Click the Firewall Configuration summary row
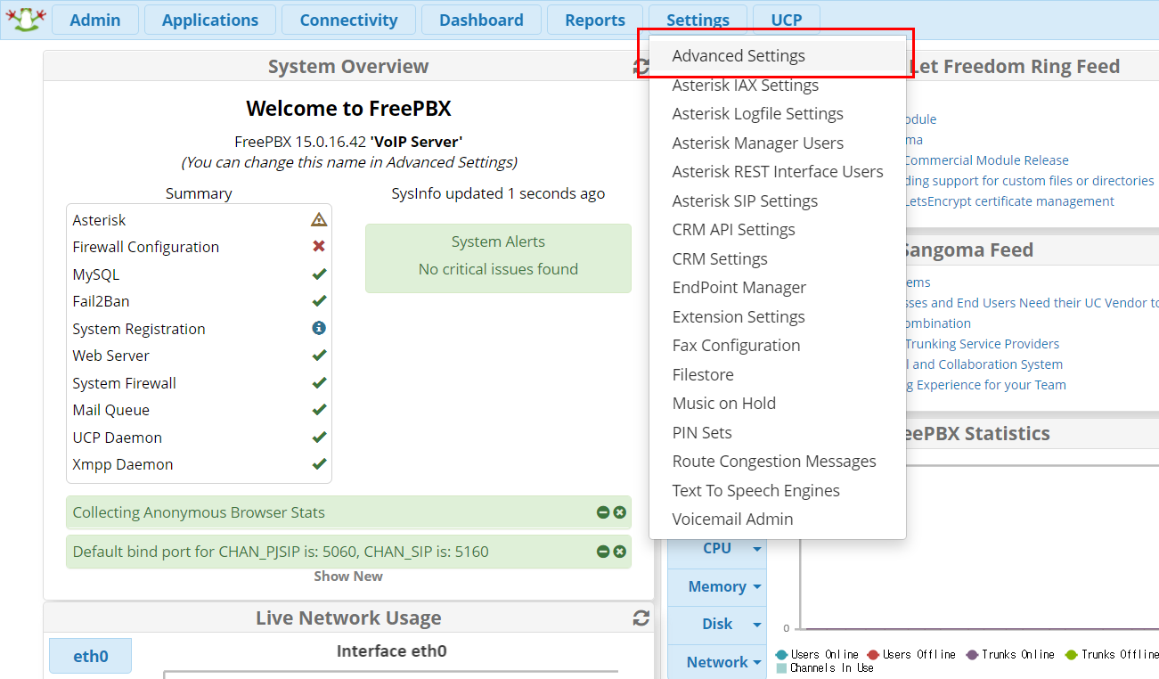 (x=199, y=247)
